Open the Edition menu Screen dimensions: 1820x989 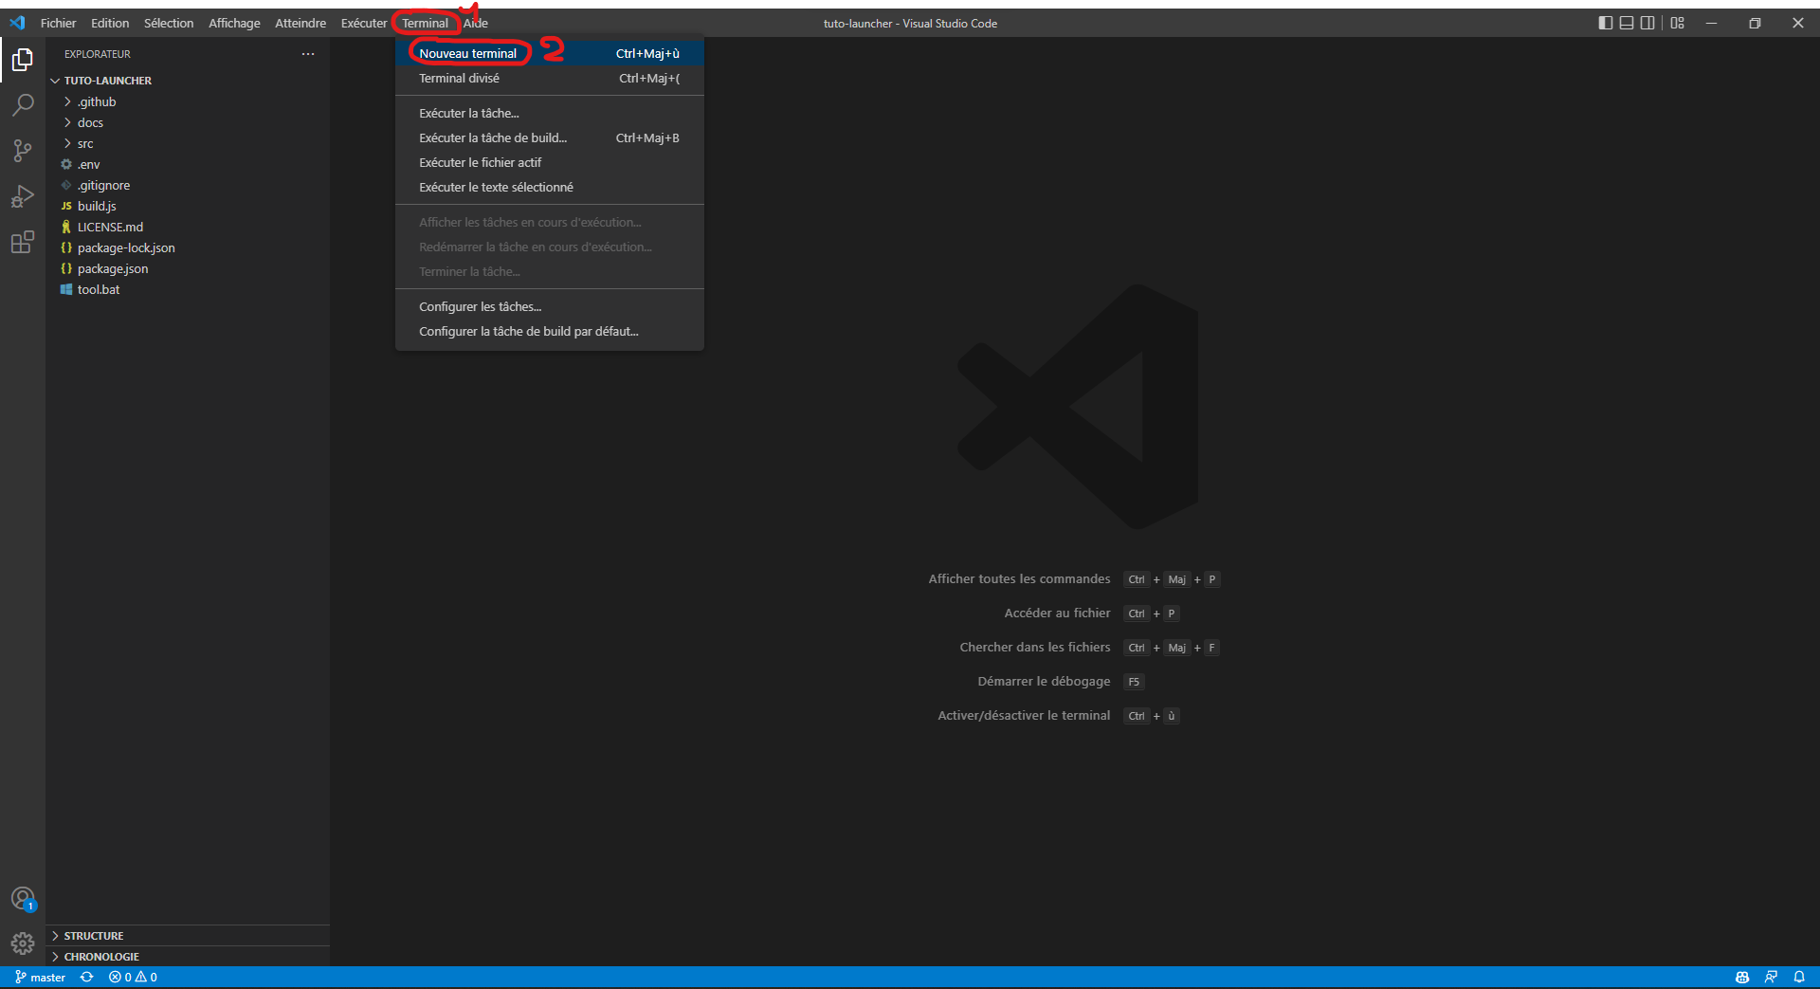(110, 23)
